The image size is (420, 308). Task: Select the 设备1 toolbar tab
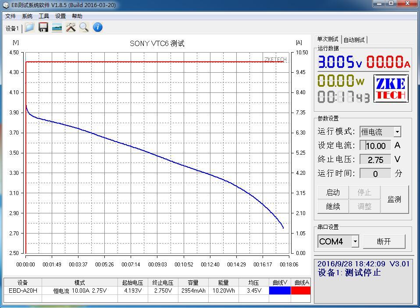point(12,28)
